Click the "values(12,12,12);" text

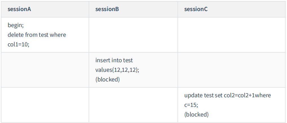117,70
